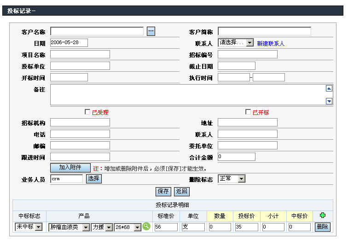This screenshot has height=240, width=348.
Task: Click the 保存 button
Action: (163, 191)
